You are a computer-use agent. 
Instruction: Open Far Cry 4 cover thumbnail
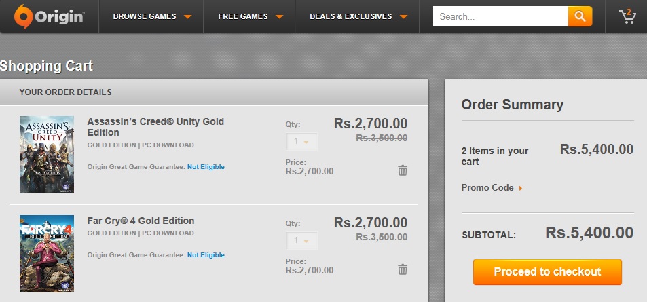pyautogui.click(x=47, y=254)
